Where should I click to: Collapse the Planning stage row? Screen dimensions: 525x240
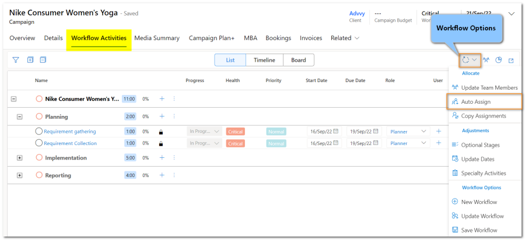click(19, 117)
